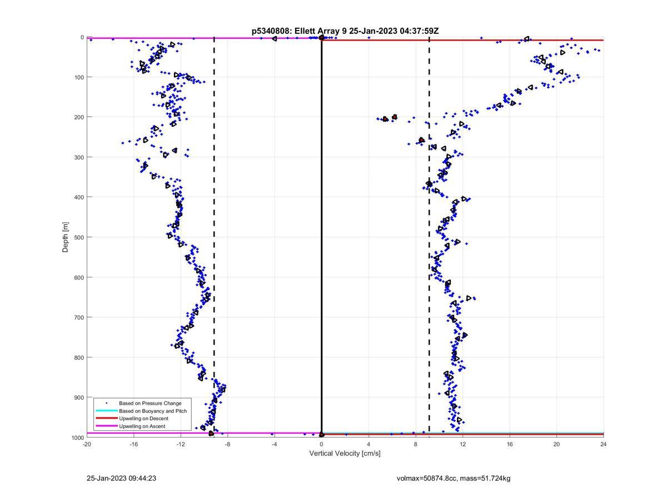This screenshot has width=667, height=492.
Task: Click y-axis tick label '800'
Action: (78, 357)
